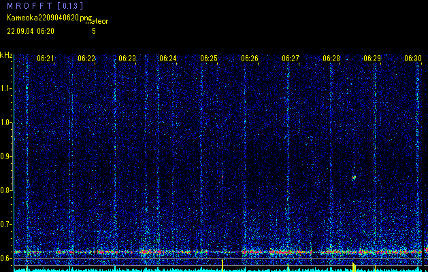Screen dimensions: 428x272
Task: Select the 06:29 time marker
Action: point(372,58)
